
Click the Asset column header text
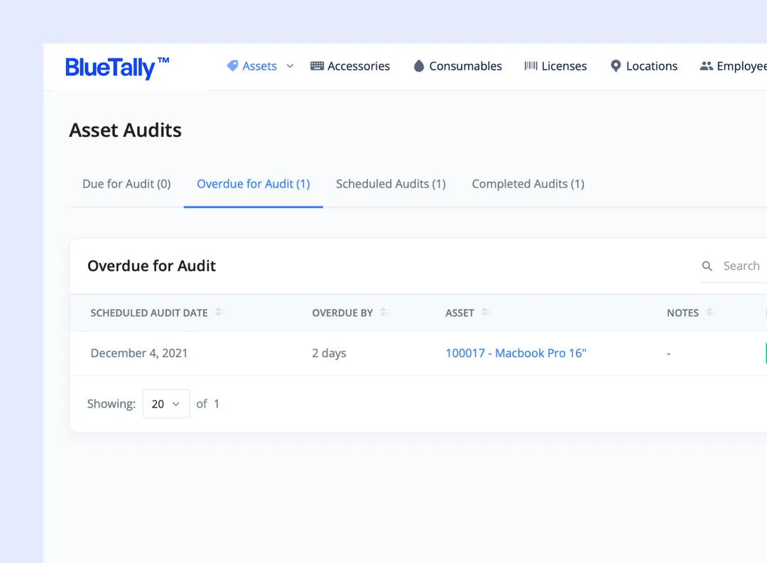(459, 313)
